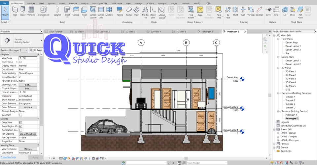The width and height of the screenshot is (317, 165).
Task: Open the Massing & Site ribbon tab
Action: coord(99,3)
